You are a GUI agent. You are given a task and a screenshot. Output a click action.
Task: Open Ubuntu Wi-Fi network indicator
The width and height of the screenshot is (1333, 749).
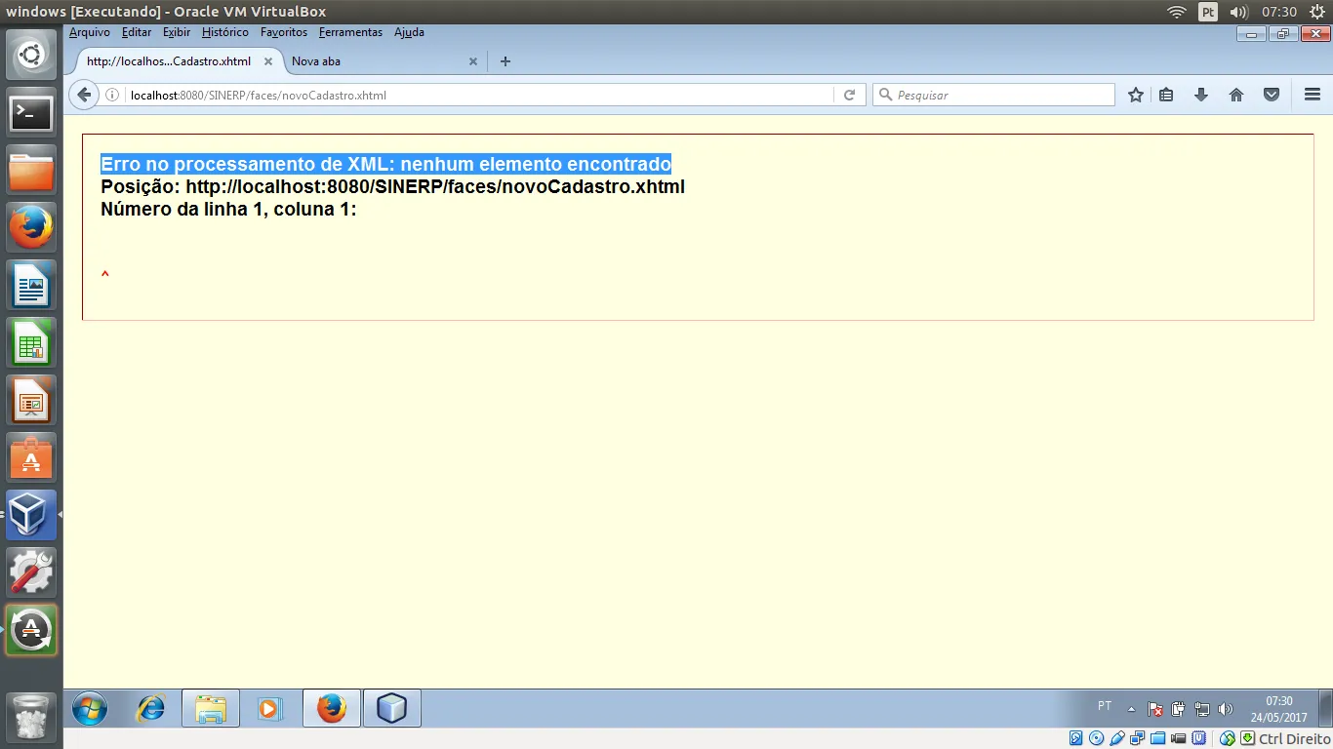coord(1177,12)
